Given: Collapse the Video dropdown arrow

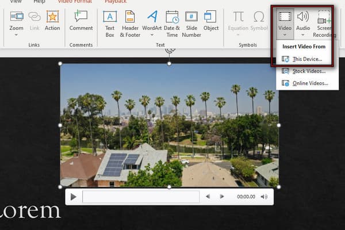Looking at the screenshot, I should click(x=285, y=34).
